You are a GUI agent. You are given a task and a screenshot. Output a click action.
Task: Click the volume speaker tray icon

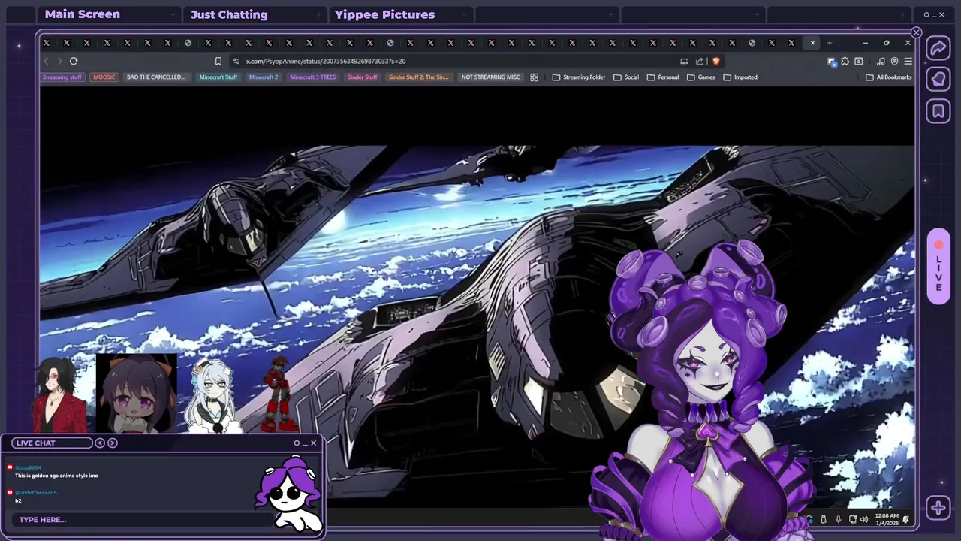click(864, 519)
